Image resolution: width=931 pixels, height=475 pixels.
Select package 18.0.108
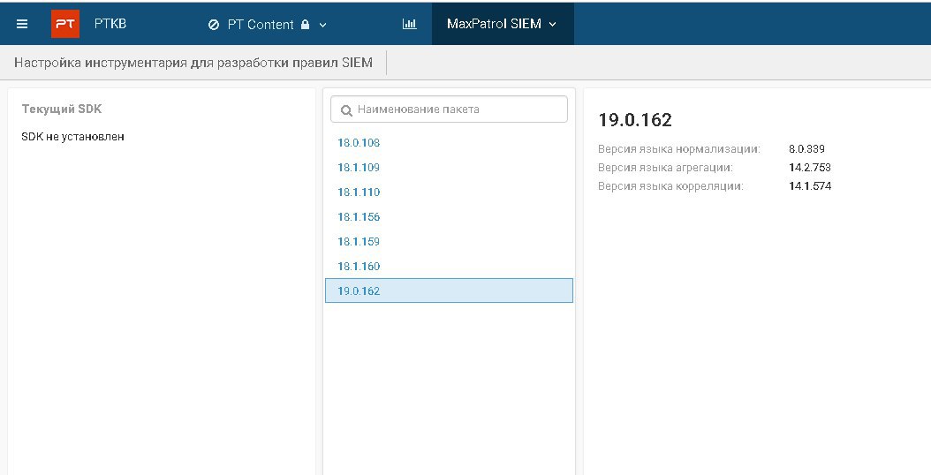click(359, 142)
